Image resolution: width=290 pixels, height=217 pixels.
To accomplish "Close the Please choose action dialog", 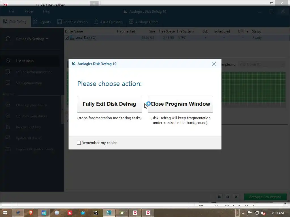I will click(x=214, y=64).
